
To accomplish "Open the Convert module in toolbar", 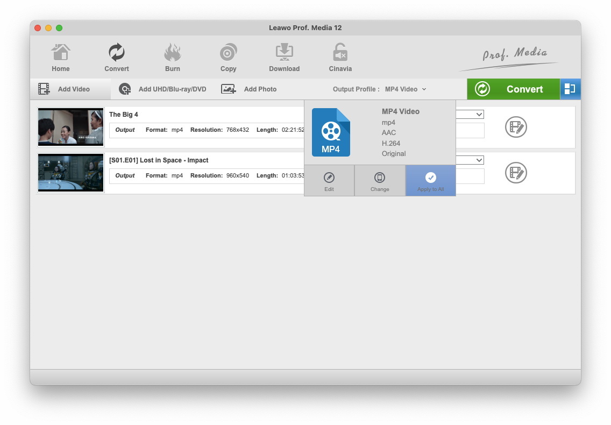I will (117, 58).
